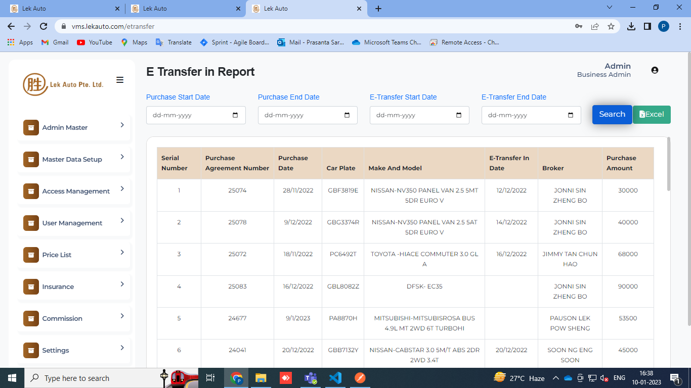Open Visual Studio Code from the taskbar

click(x=335, y=378)
